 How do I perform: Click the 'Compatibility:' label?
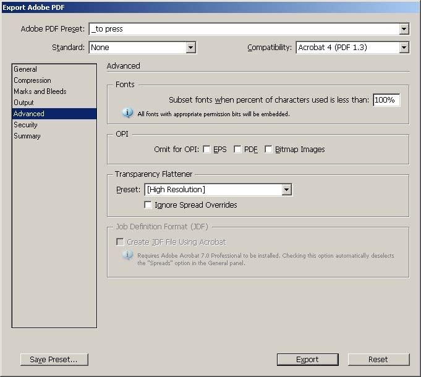pos(270,48)
